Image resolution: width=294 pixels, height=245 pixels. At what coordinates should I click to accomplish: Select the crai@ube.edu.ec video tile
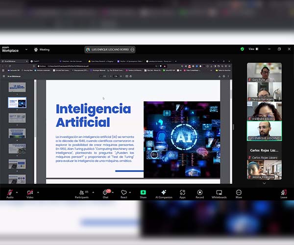tap(264, 111)
